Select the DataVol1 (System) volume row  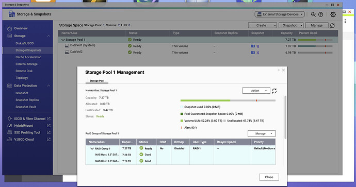tap(198, 46)
